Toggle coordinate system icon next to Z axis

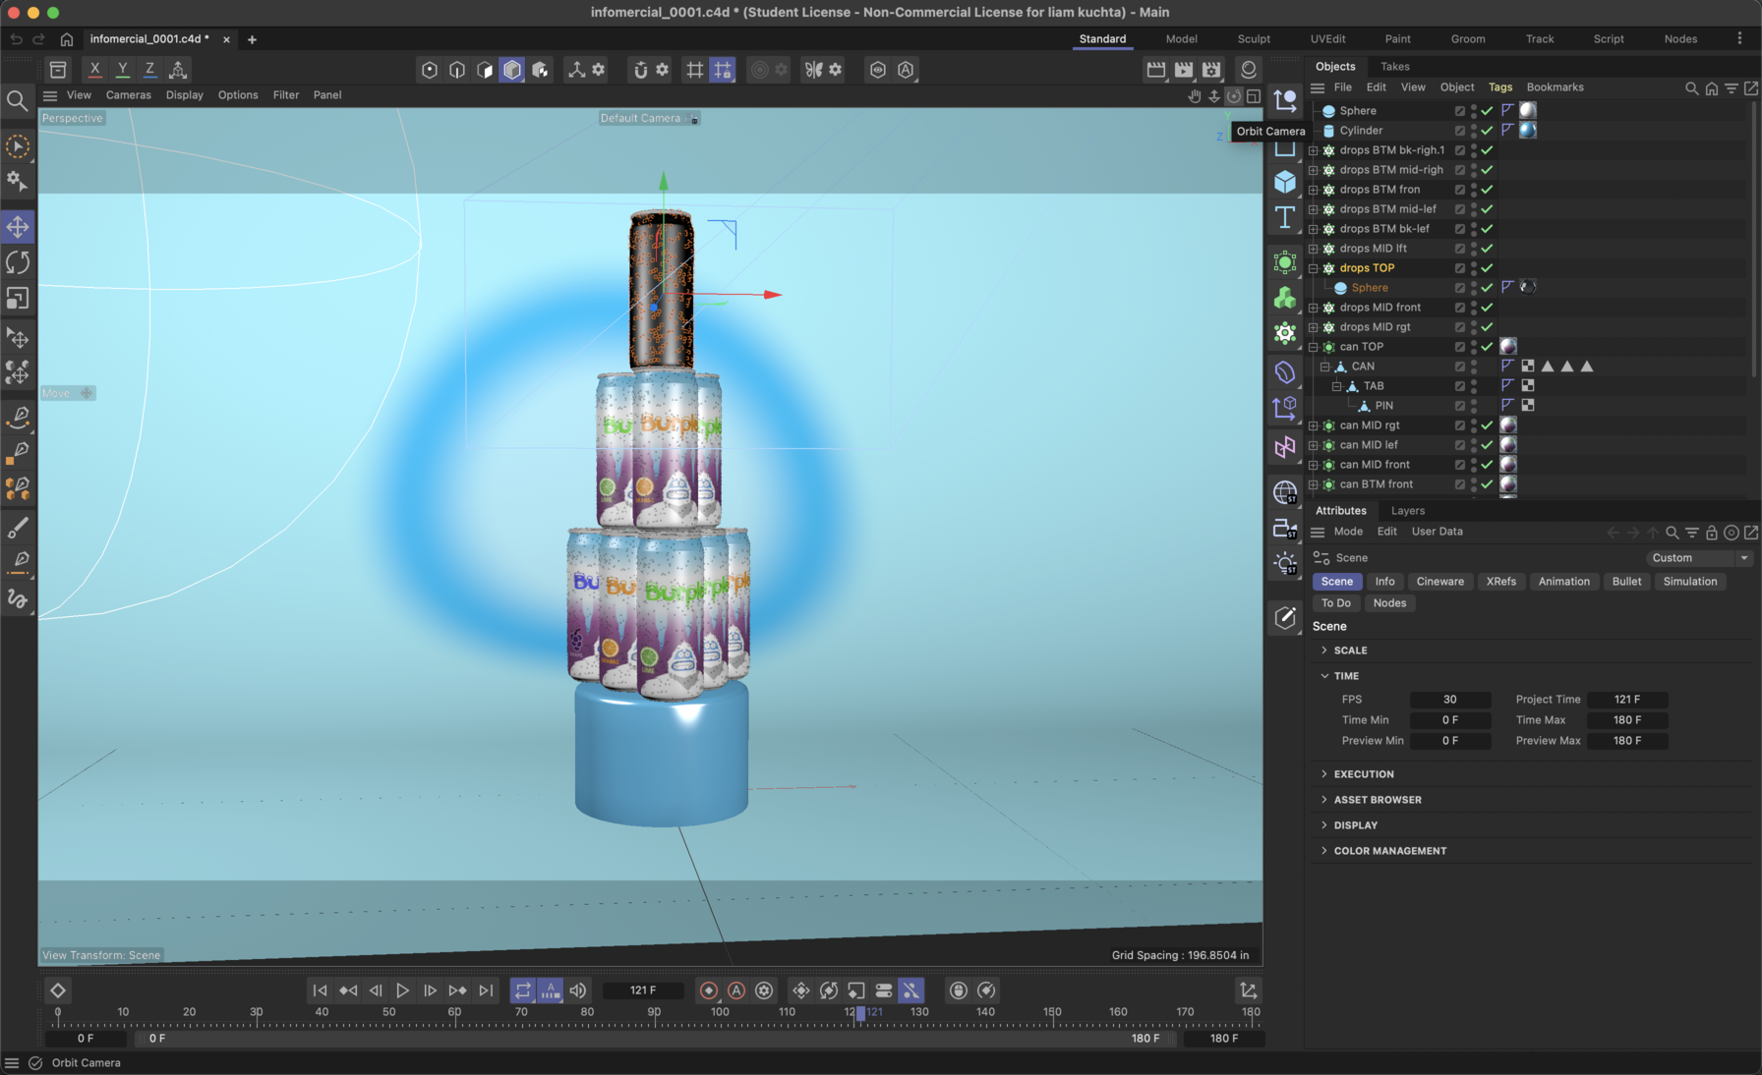[x=178, y=69]
